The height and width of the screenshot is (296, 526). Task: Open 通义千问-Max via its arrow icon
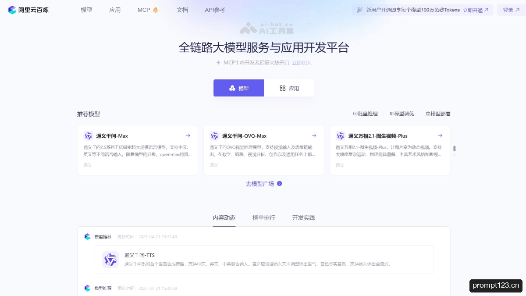pos(188,136)
